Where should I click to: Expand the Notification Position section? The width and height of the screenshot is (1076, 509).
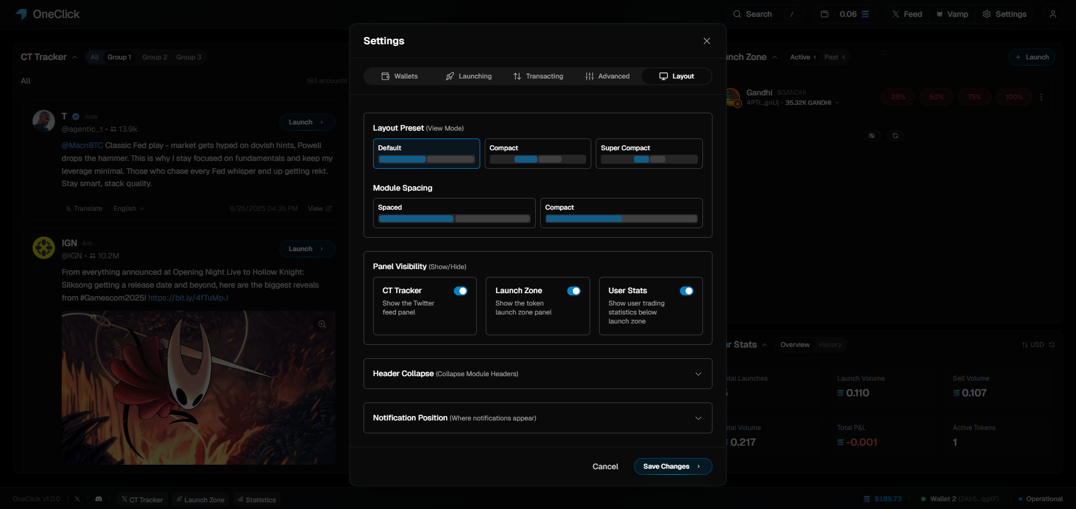(x=538, y=418)
